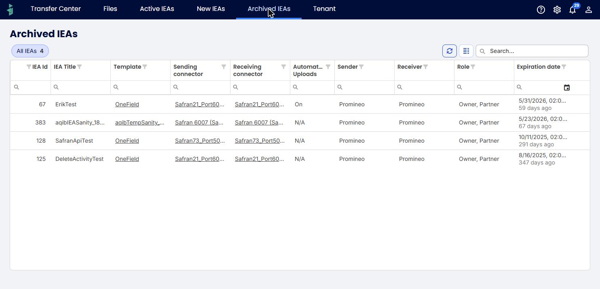Image resolution: width=600 pixels, height=289 pixels.
Task: Switch to Active IEAs tab
Action: click(157, 9)
